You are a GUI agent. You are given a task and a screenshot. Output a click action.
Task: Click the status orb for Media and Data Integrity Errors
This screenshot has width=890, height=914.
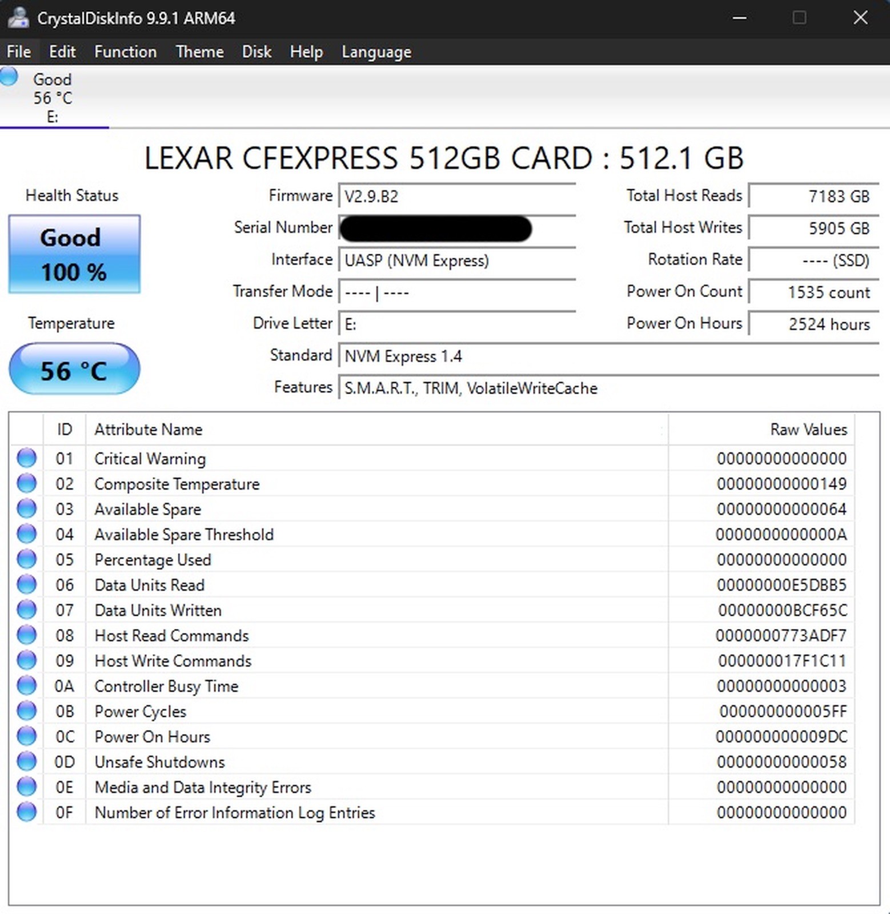pos(26,787)
